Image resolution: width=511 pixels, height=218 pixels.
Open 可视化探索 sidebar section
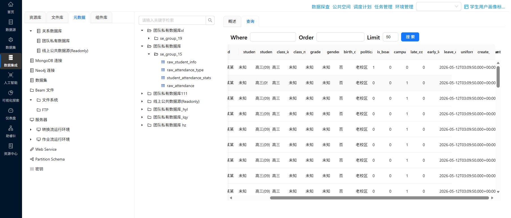11,96
